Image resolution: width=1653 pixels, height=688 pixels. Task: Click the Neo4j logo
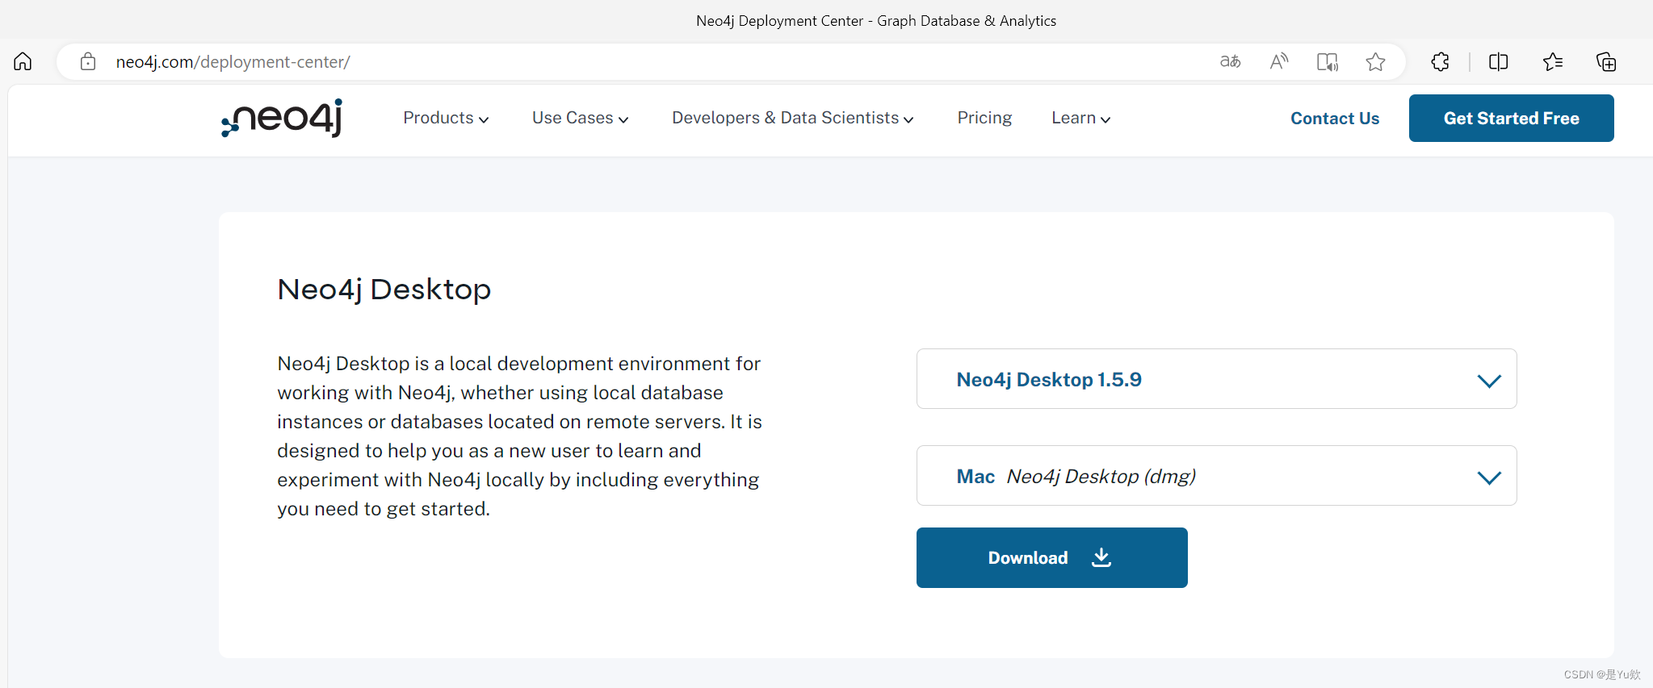282,118
